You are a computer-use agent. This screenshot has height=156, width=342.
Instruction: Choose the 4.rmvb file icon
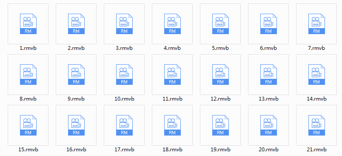click(172, 24)
